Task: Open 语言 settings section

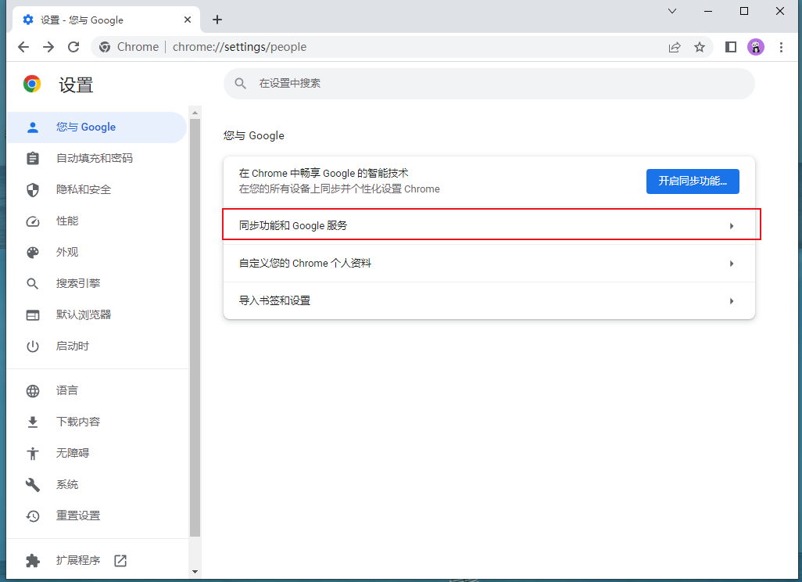Action: tap(97, 391)
